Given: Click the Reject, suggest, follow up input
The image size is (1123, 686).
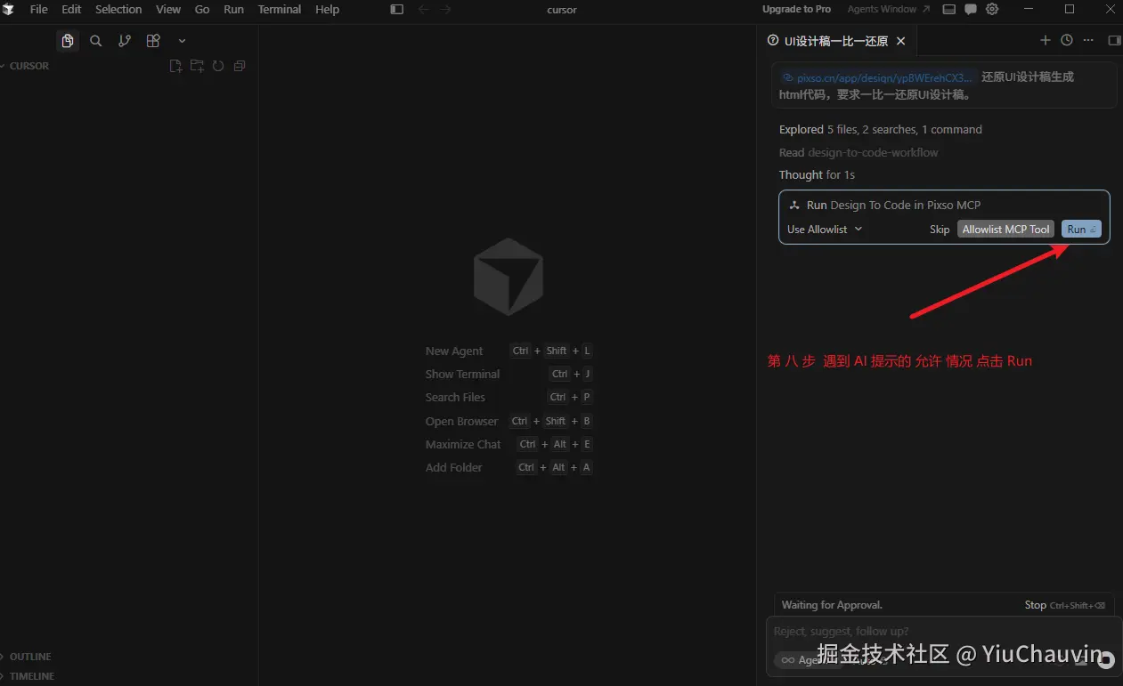Looking at the screenshot, I should [944, 631].
